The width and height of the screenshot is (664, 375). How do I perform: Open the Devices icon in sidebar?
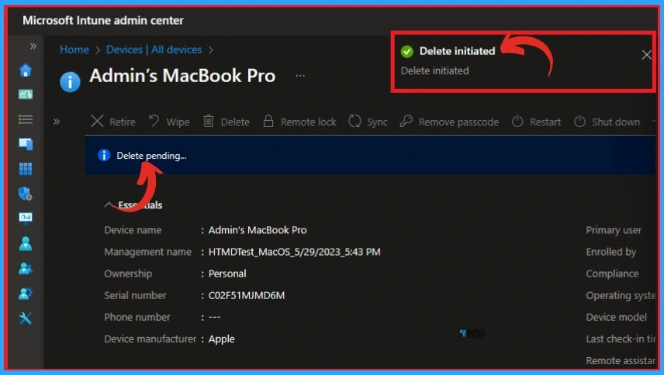pyautogui.click(x=26, y=144)
